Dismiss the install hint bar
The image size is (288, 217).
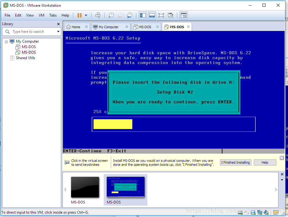tap(282, 158)
